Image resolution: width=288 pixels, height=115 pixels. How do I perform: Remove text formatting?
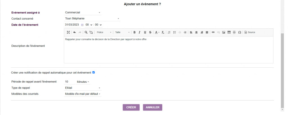click(163, 32)
